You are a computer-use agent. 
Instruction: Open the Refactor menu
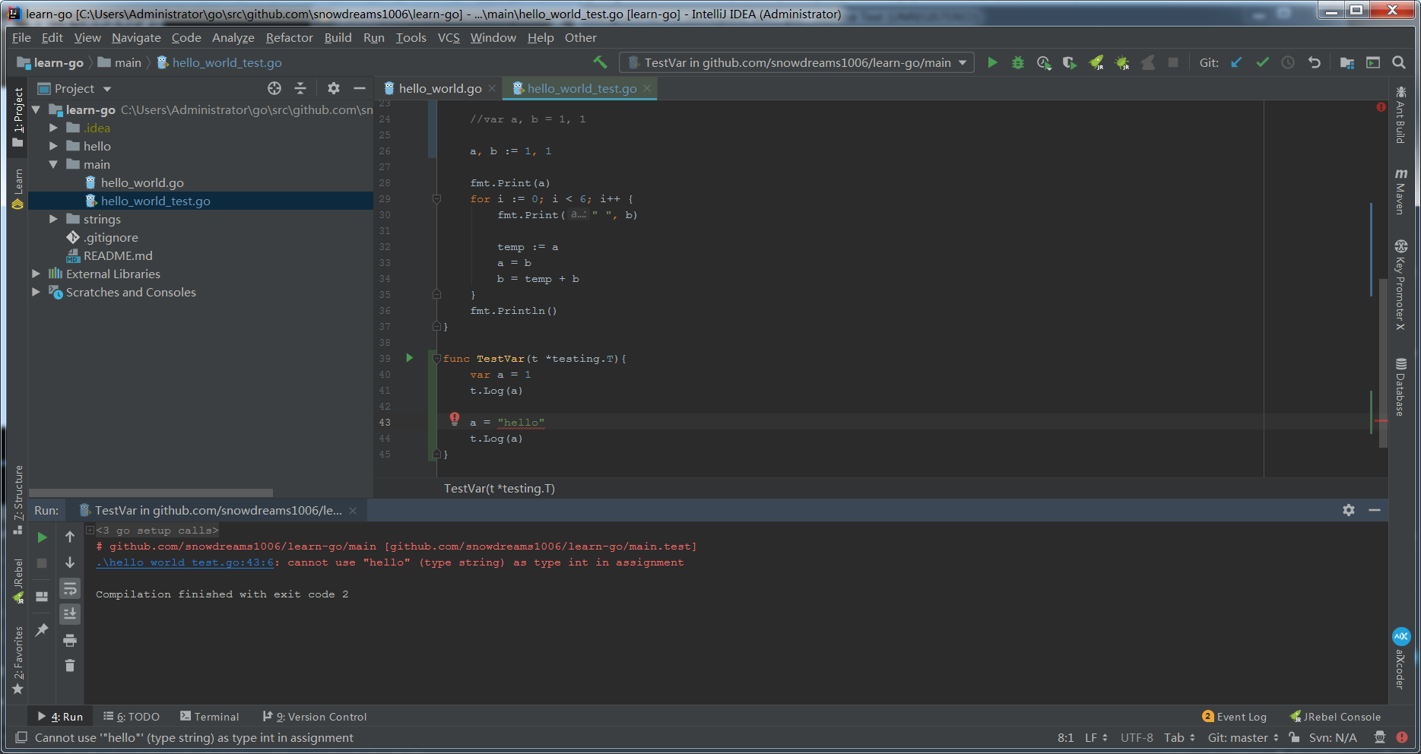point(289,37)
